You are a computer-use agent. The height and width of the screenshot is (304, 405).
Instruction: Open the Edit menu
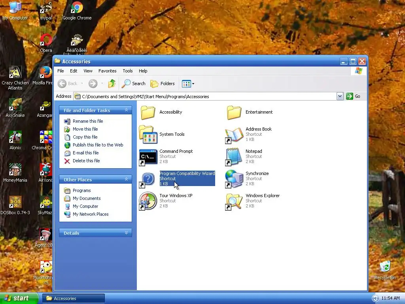74,71
